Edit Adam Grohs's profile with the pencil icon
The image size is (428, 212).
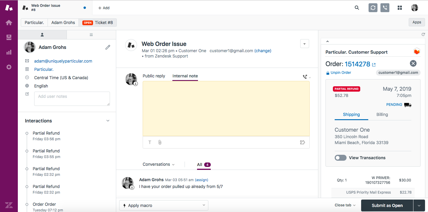[108, 47]
